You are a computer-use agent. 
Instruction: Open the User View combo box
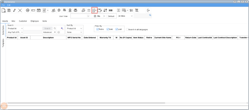click(x=80, y=16)
